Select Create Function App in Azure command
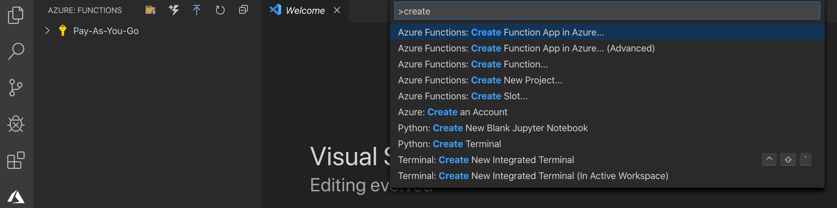Viewport: 837px width, 208px height. tap(501, 32)
